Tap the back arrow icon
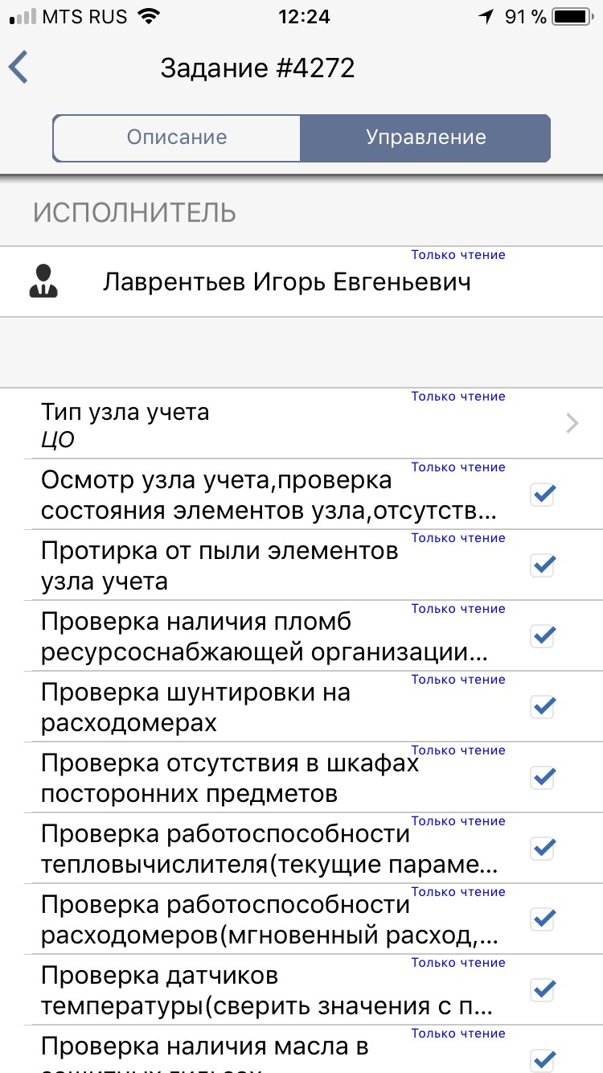This screenshot has width=603, height=1073. click(18, 68)
